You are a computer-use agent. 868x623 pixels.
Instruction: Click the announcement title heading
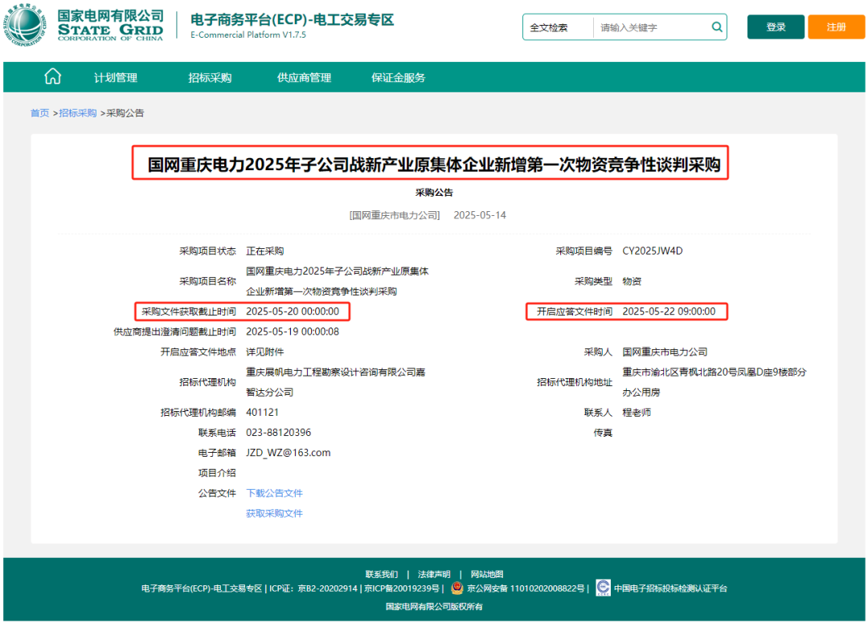(434, 165)
